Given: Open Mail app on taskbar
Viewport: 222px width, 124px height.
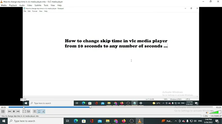Looking at the screenshot, I should 100,121.
